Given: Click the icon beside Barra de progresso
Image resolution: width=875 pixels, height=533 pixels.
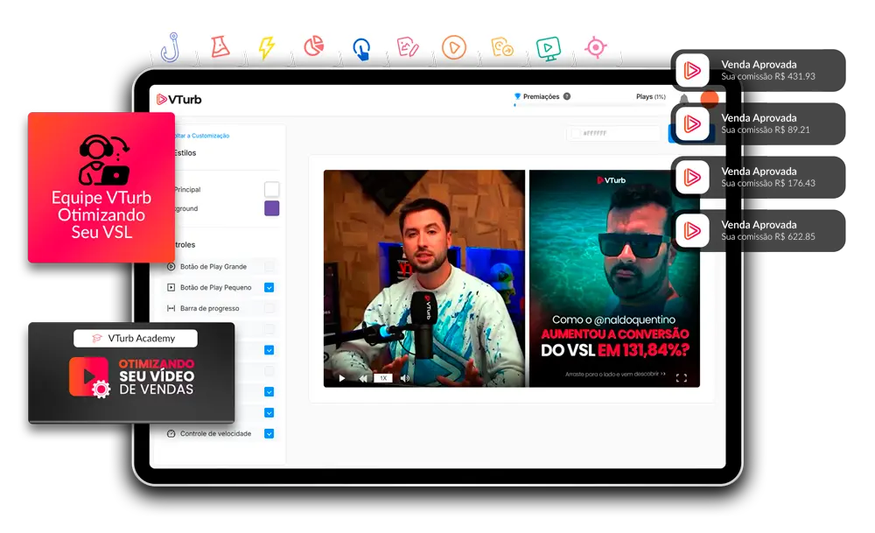Looking at the screenshot, I should click(171, 308).
